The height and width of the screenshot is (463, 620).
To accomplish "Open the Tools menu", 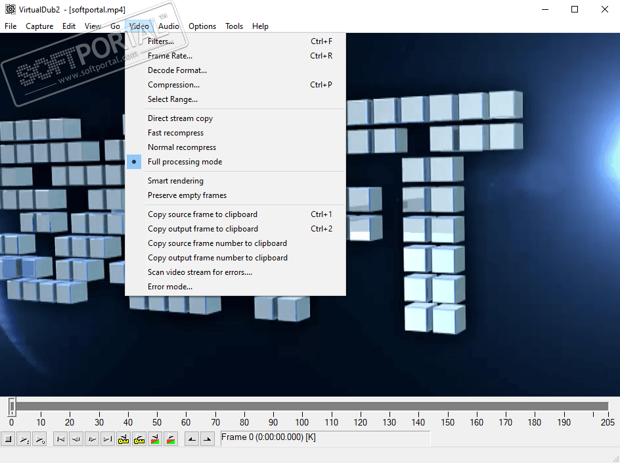I will tap(234, 26).
